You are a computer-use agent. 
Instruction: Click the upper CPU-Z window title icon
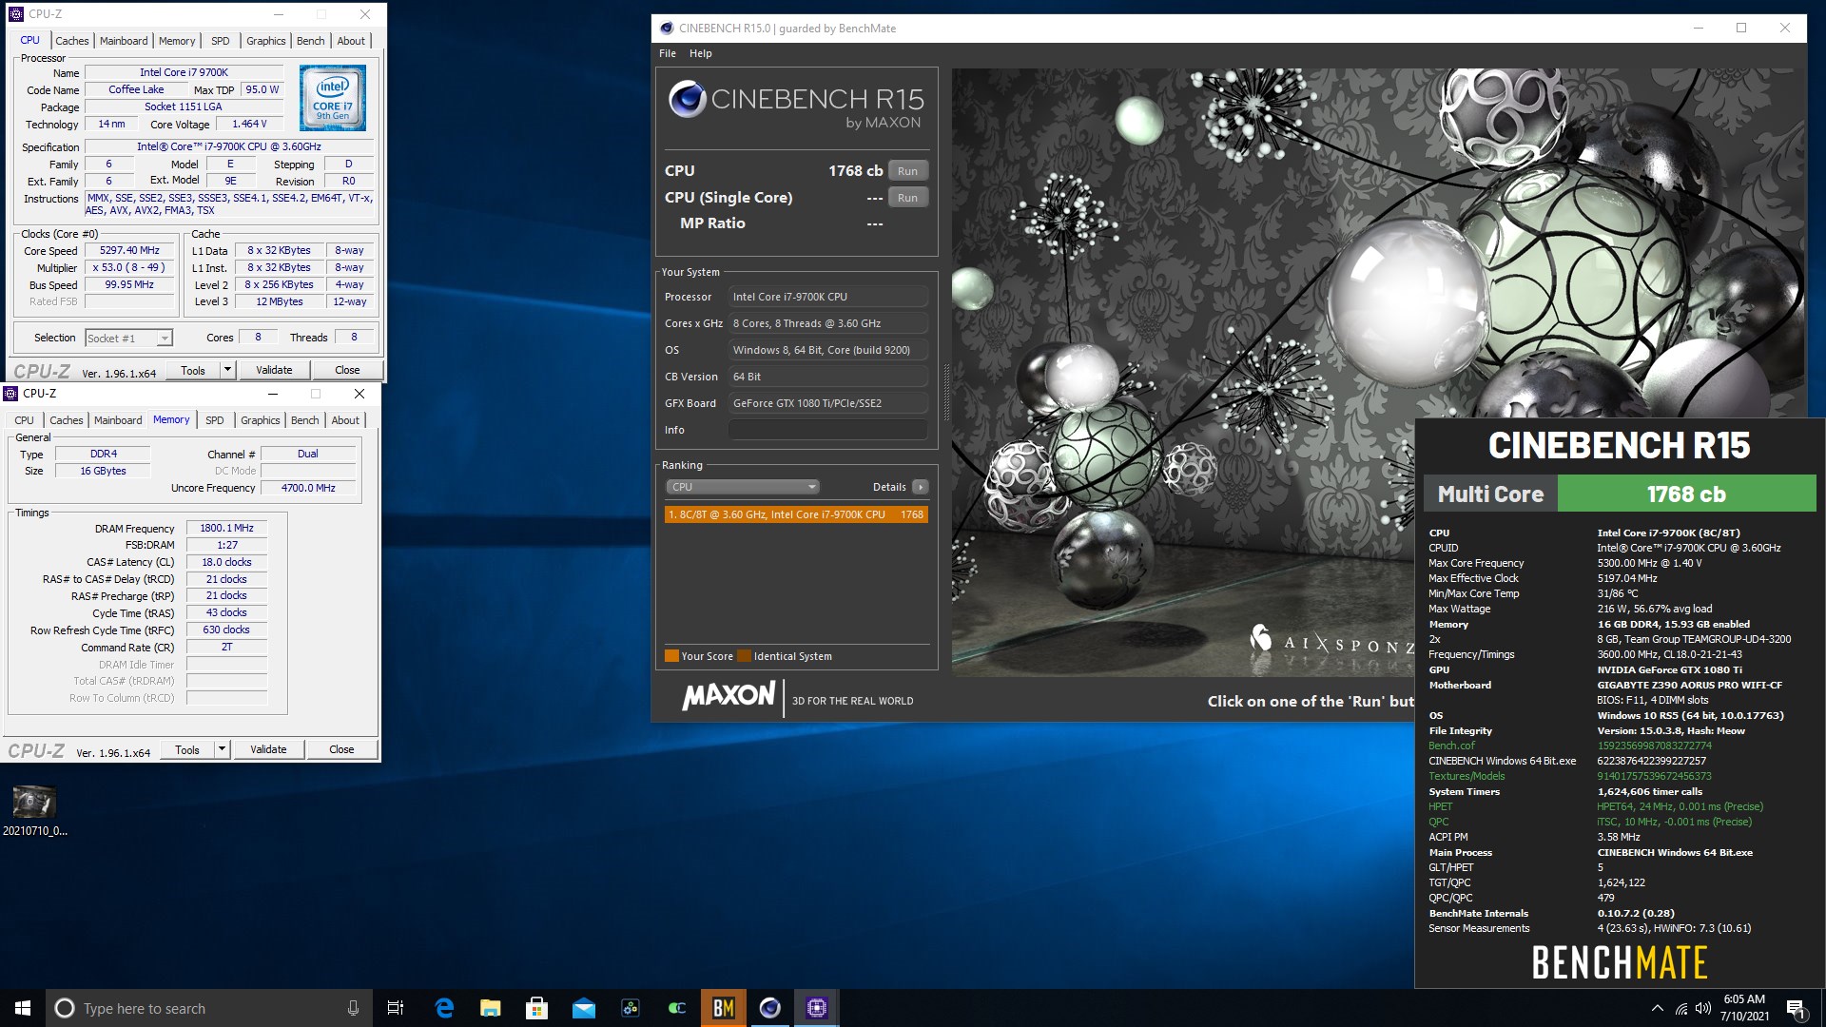[x=15, y=14]
